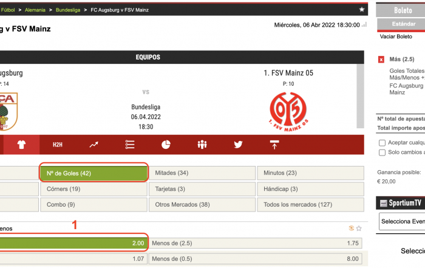Click Vaciar Boleto link
This screenshot has height=268, width=425.
[396, 36]
